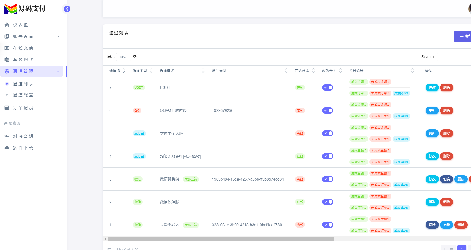This screenshot has height=250, width=471.
Task: Toggle payment switch for 支付宝个人版 row
Action: tap(327, 133)
